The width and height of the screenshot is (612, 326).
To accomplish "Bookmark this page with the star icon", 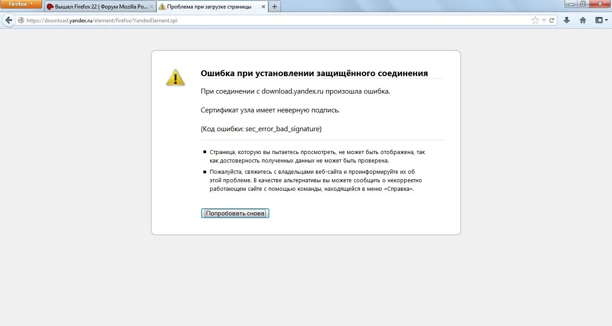I will click(535, 20).
